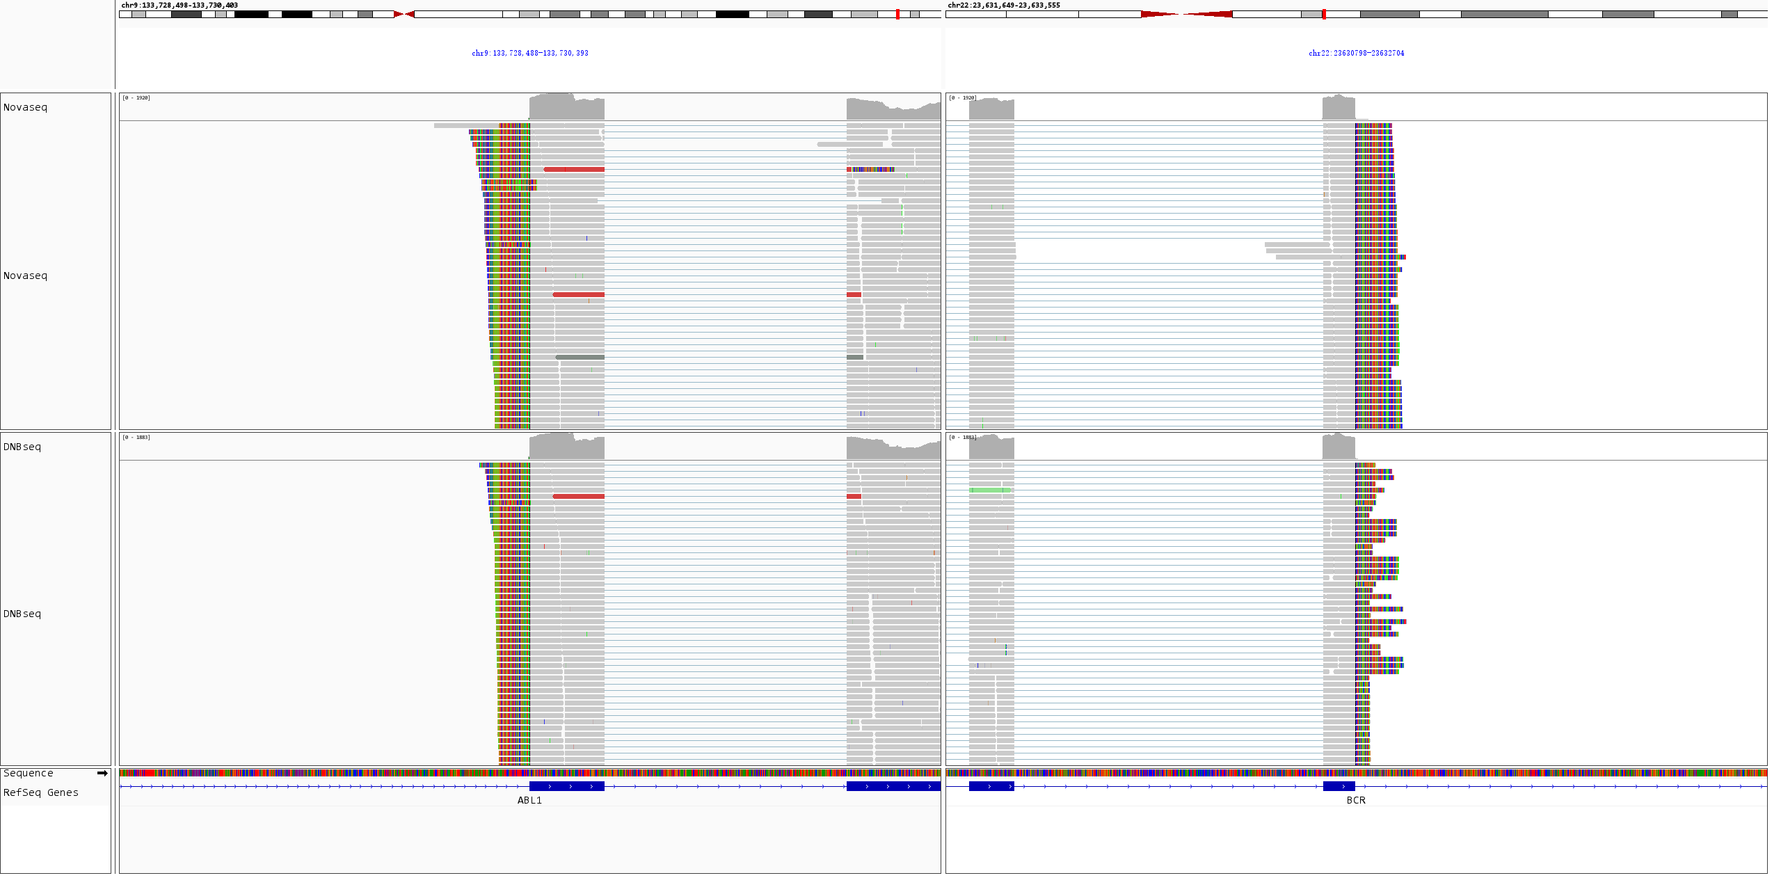Toggle the red deletion read in Novaseq track

click(x=576, y=168)
